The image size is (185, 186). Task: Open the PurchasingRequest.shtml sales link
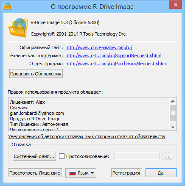point(116,64)
